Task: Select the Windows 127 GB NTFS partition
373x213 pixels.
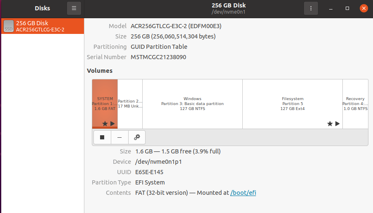Action: click(x=192, y=104)
